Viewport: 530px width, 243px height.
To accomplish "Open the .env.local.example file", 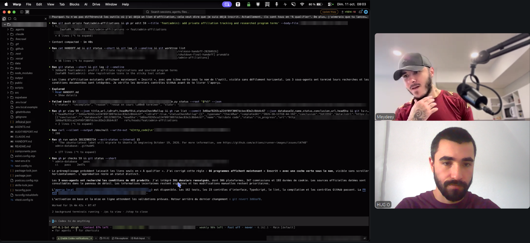I will click(x=24, y=107).
